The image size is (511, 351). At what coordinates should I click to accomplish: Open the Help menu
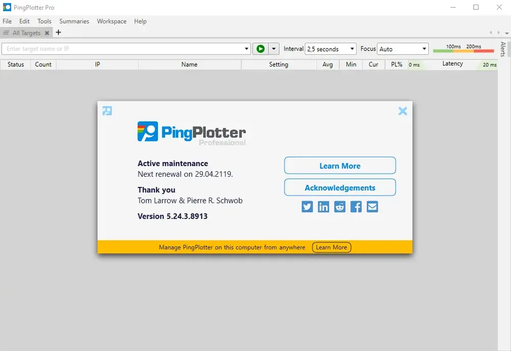140,21
